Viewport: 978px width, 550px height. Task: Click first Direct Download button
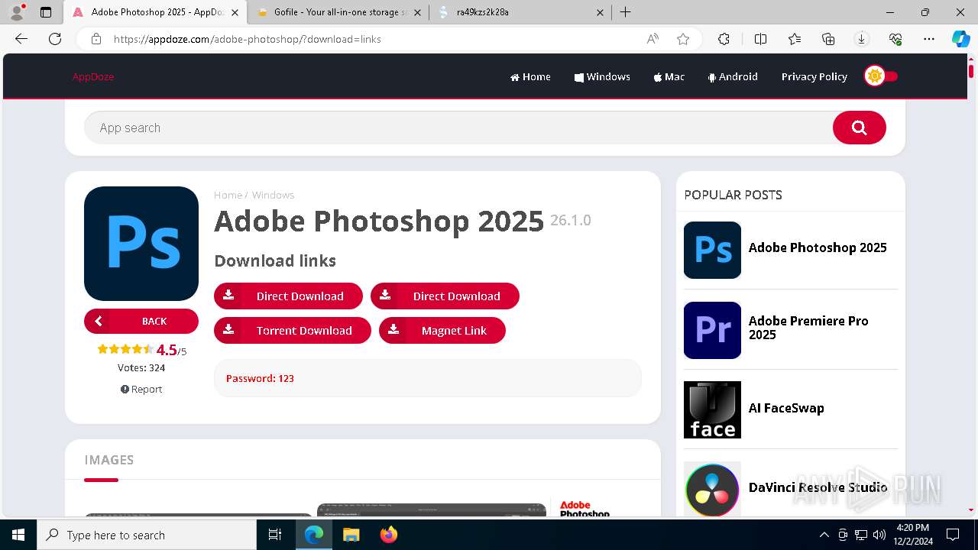(x=288, y=296)
